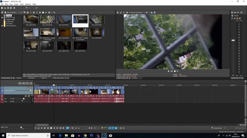Select the first thumbnail in the top row

coord(31,20)
